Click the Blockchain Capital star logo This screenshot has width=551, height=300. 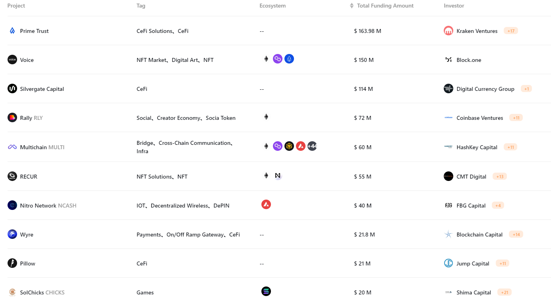click(x=449, y=235)
